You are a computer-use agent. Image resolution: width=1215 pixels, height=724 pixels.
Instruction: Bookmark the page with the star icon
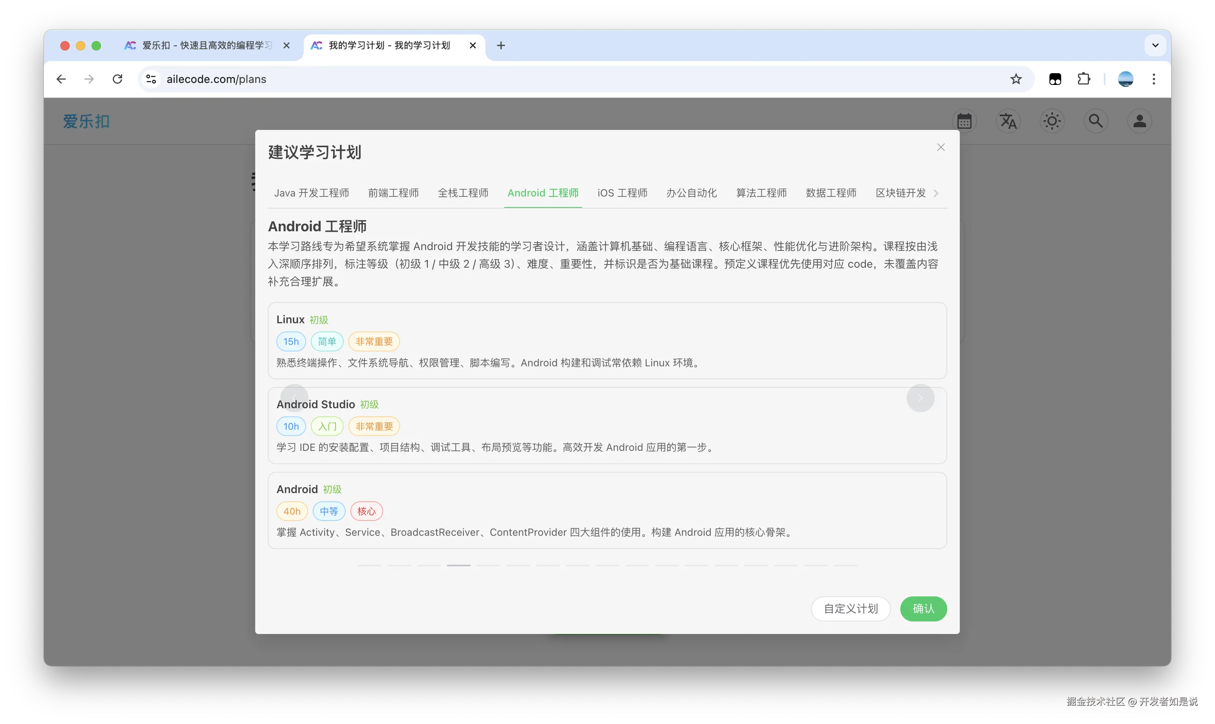click(1016, 79)
